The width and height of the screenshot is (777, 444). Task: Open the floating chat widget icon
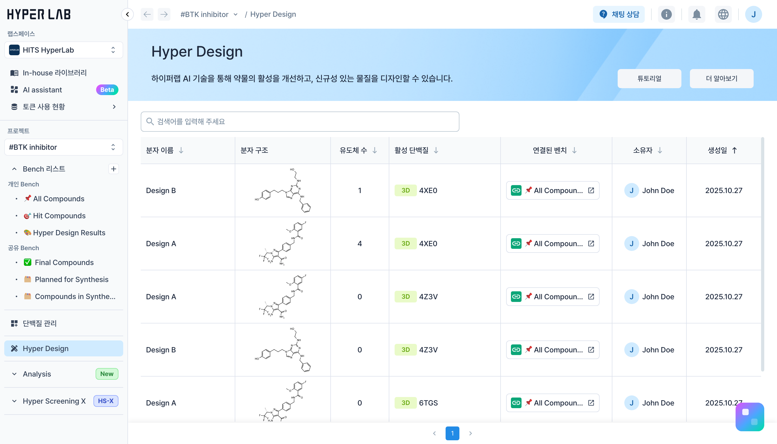click(x=750, y=417)
